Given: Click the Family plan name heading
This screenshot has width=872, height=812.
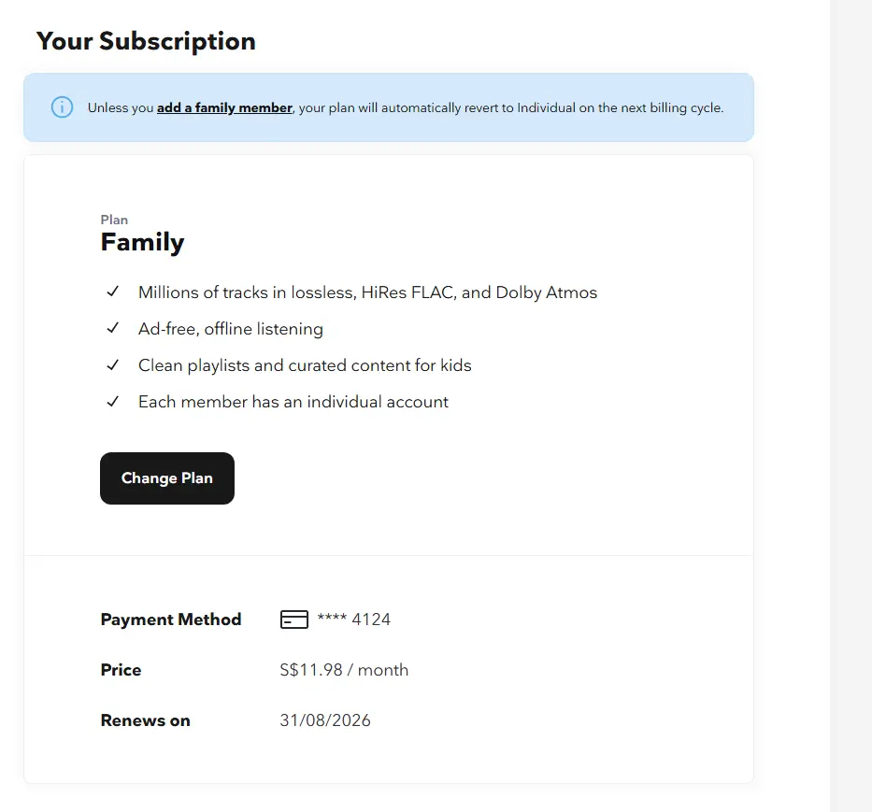Looking at the screenshot, I should [142, 243].
